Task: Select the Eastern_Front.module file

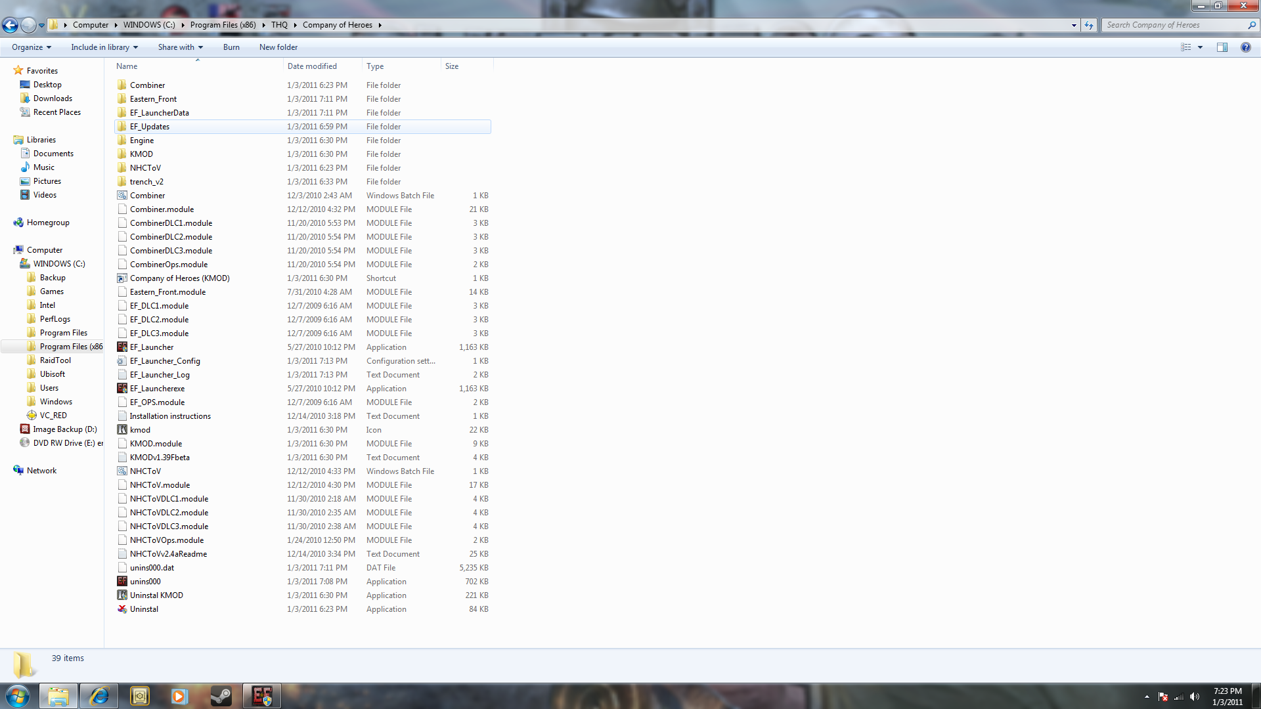Action: pos(167,292)
